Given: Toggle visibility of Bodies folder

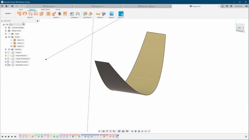Looking at the screenshot, I should pos(9,37).
